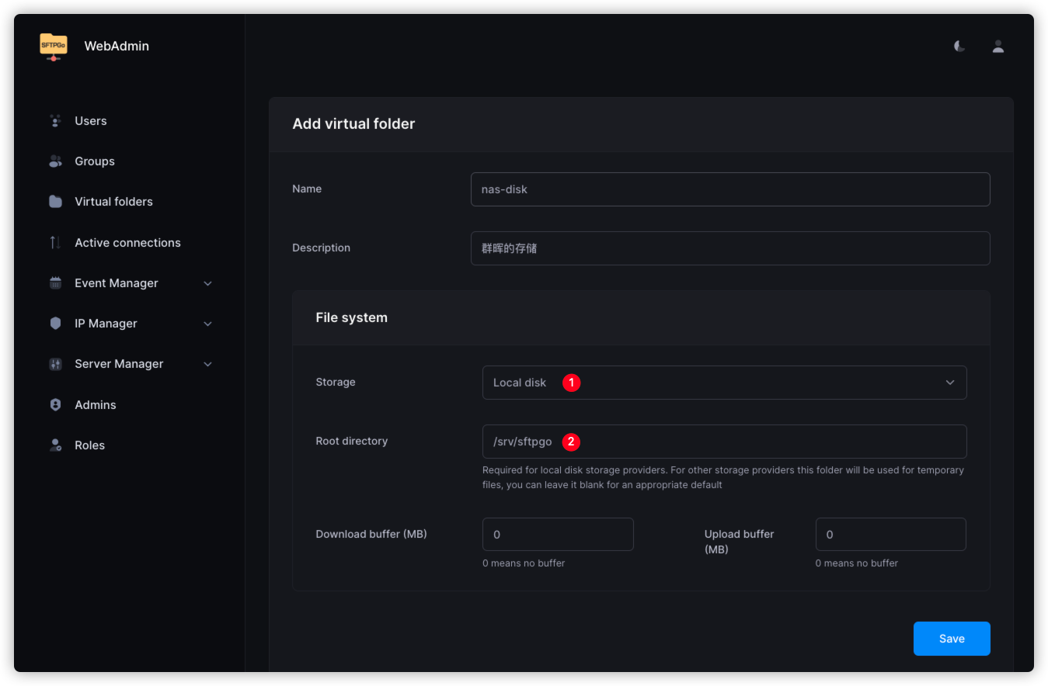1048x686 pixels.
Task: Open Server Manager menu item
Action: point(119,364)
